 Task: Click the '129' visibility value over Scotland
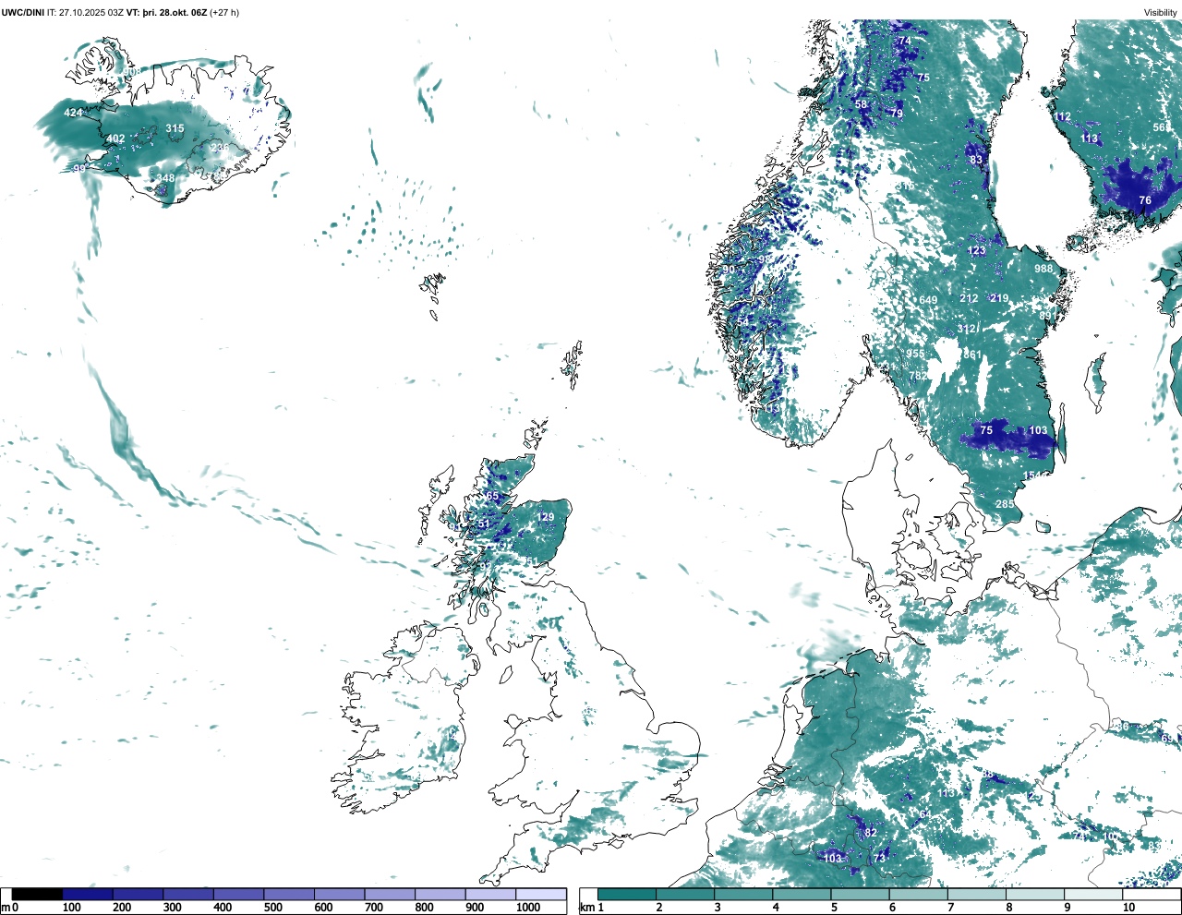(546, 517)
